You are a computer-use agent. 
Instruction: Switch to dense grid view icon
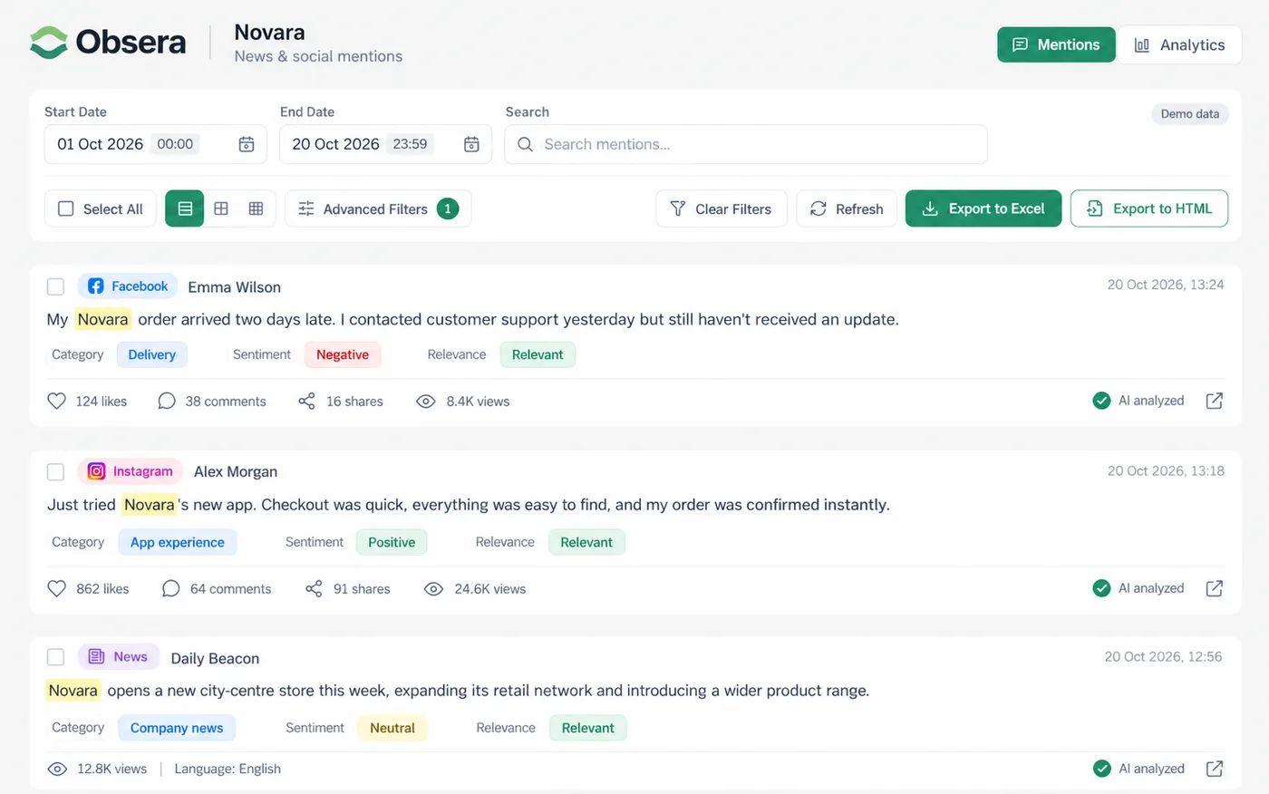[257, 208]
